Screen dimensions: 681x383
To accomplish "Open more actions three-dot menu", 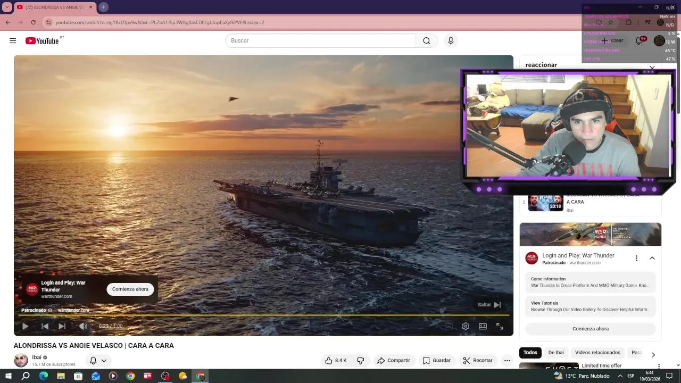I will click(507, 360).
